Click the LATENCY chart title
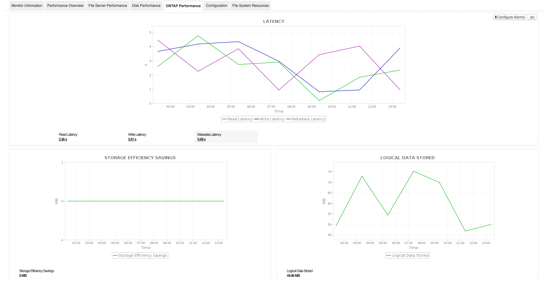This screenshot has height=281, width=547. tap(274, 21)
